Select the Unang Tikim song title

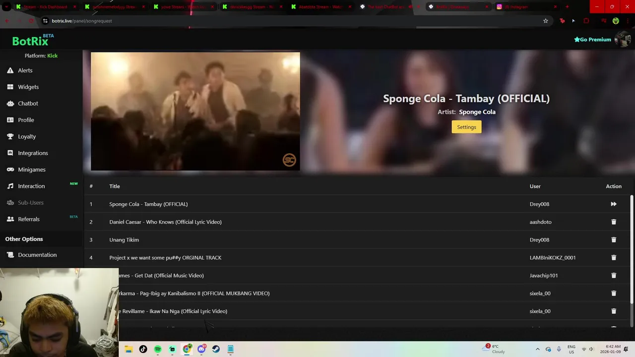pos(124,239)
